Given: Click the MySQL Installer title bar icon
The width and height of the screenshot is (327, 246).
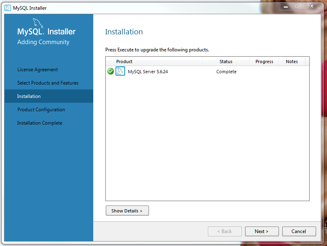Looking at the screenshot, I should [x=8, y=8].
